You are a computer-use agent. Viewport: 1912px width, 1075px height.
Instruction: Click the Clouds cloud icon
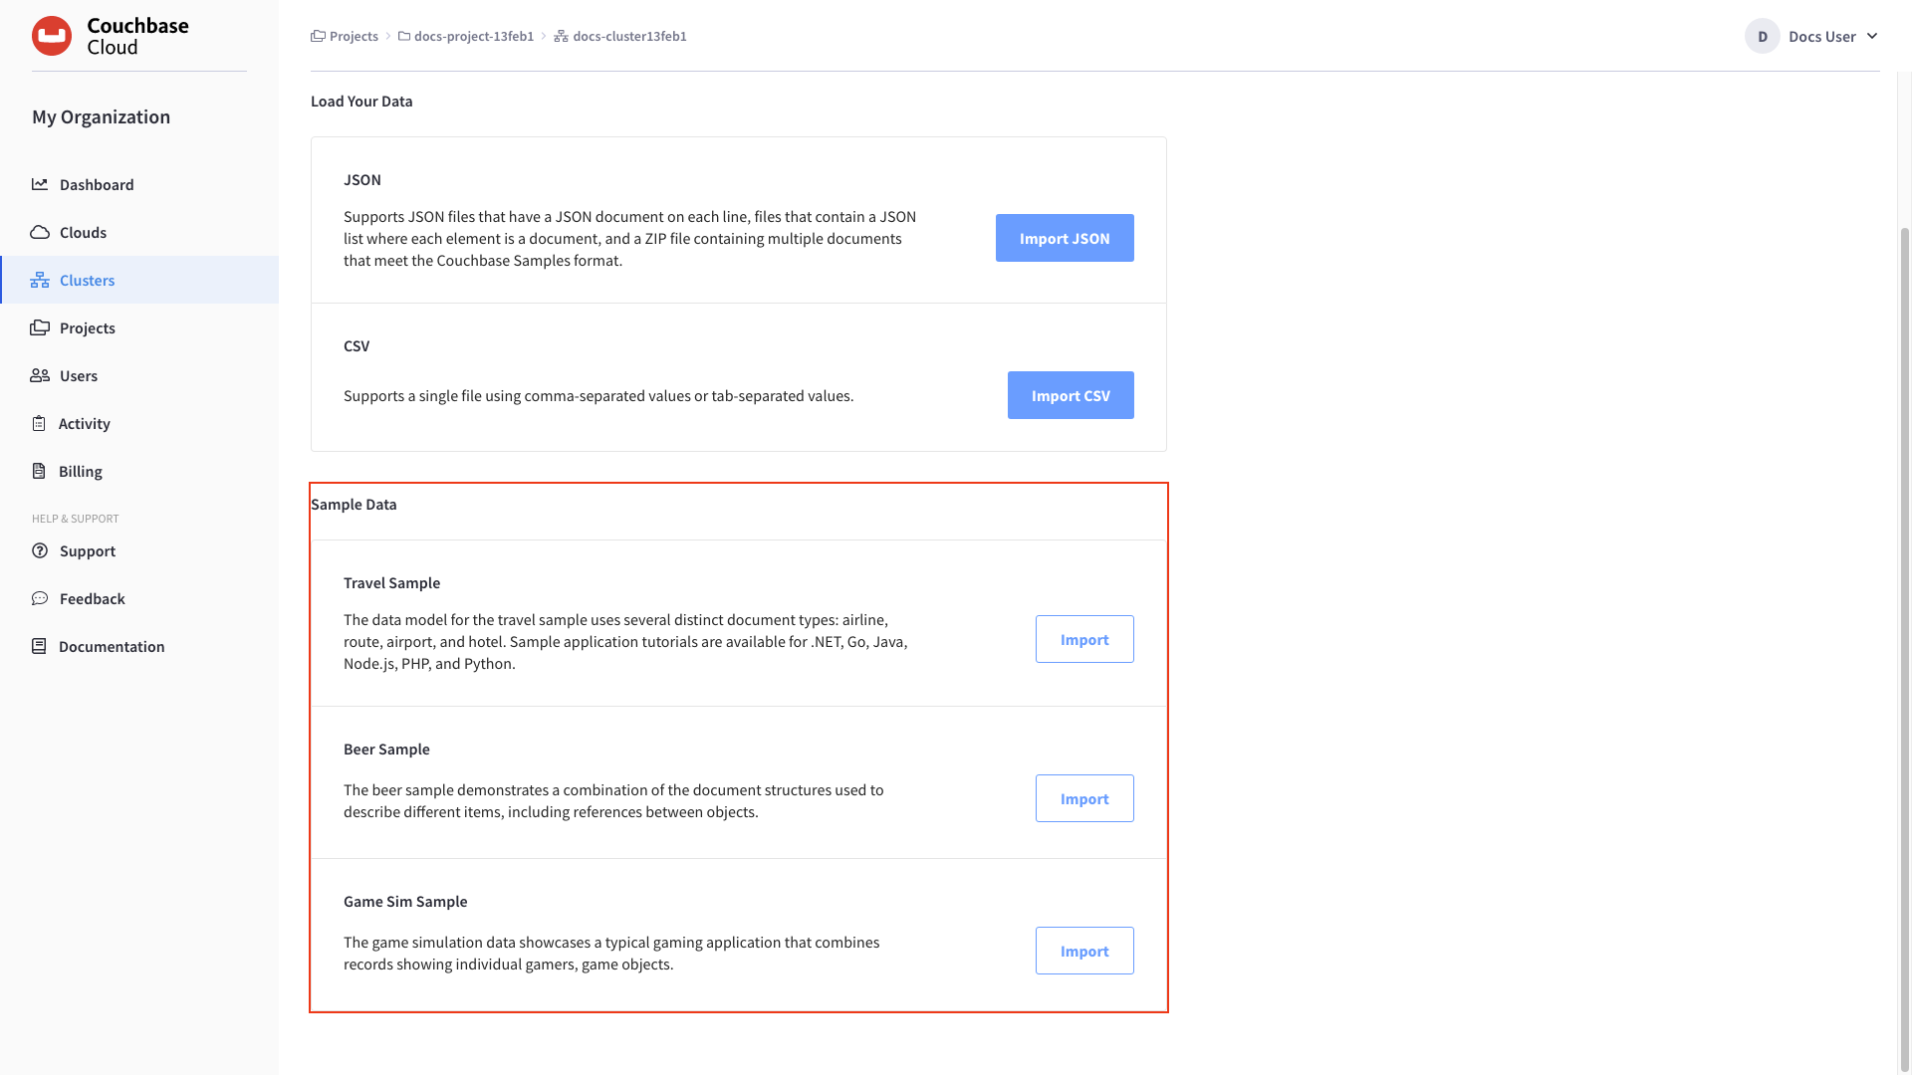pyautogui.click(x=40, y=232)
